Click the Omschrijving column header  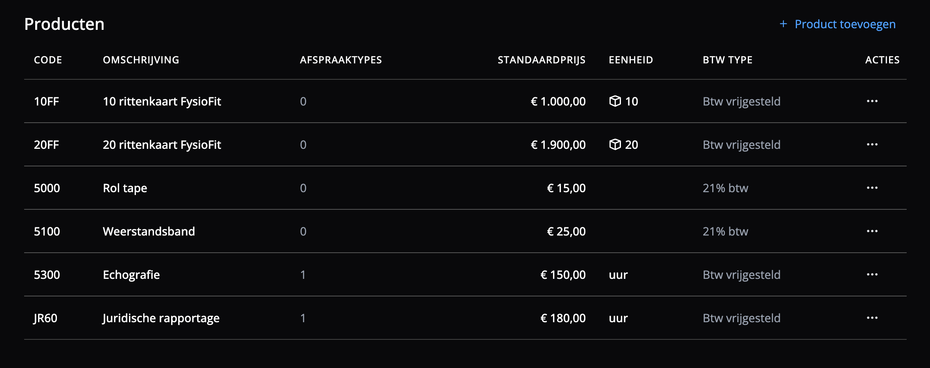[x=141, y=60]
